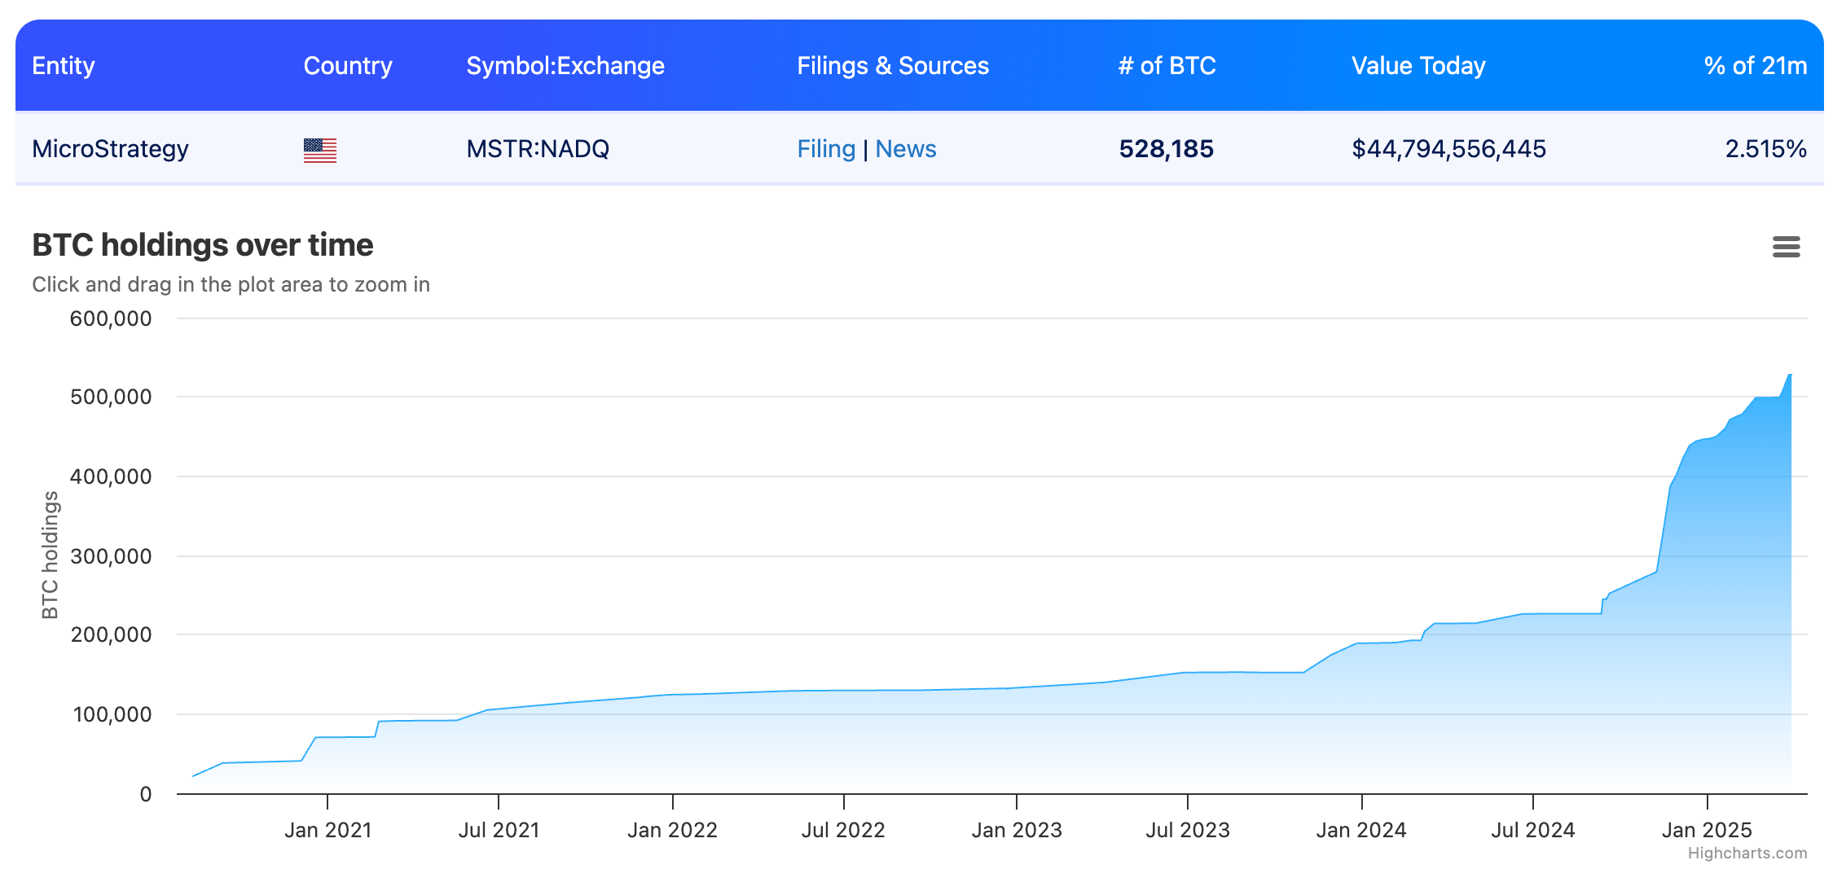Screen dimensions: 1846x891
Task: Click the % of 21m header
Action: [x=1755, y=66]
